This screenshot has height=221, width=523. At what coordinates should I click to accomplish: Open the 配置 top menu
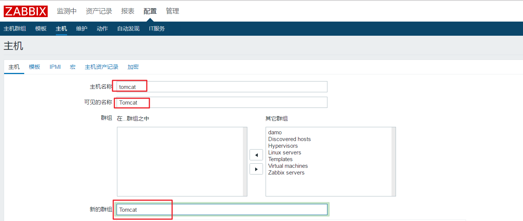click(x=150, y=11)
